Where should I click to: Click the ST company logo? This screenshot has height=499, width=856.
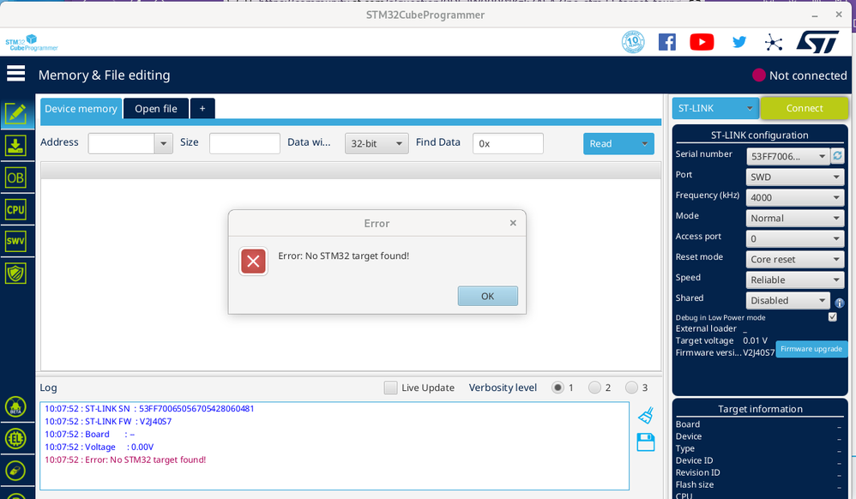pyautogui.click(x=817, y=42)
